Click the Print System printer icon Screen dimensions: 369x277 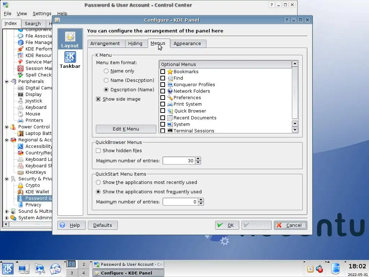170,104
